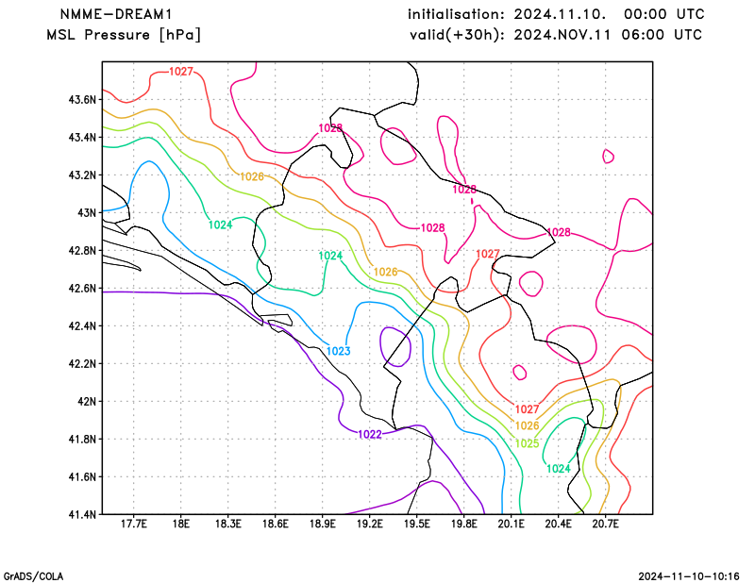Click the 41.8N latitude axis label

pyautogui.click(x=82, y=439)
